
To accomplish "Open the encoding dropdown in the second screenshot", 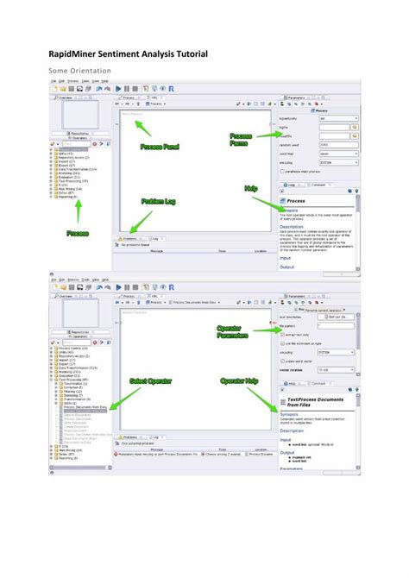I will (x=336, y=352).
